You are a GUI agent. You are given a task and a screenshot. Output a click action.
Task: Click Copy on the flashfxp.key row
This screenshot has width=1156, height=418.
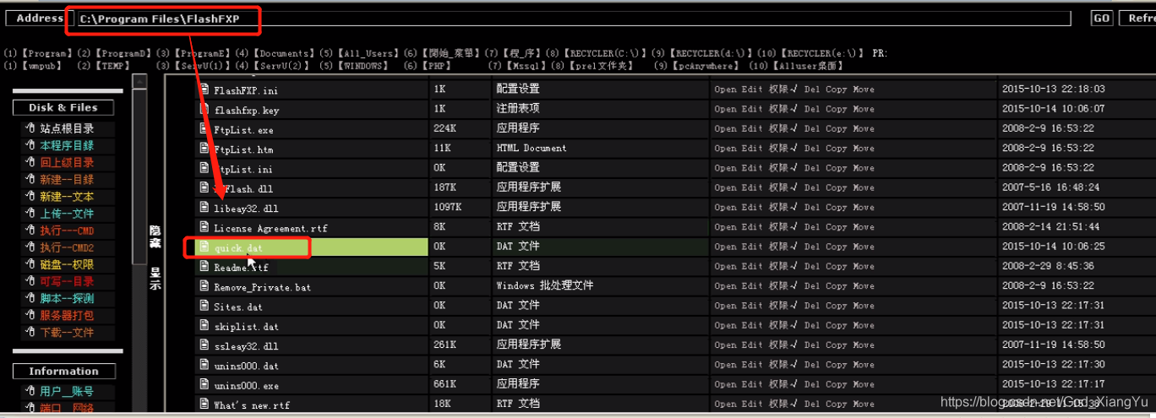pos(837,108)
